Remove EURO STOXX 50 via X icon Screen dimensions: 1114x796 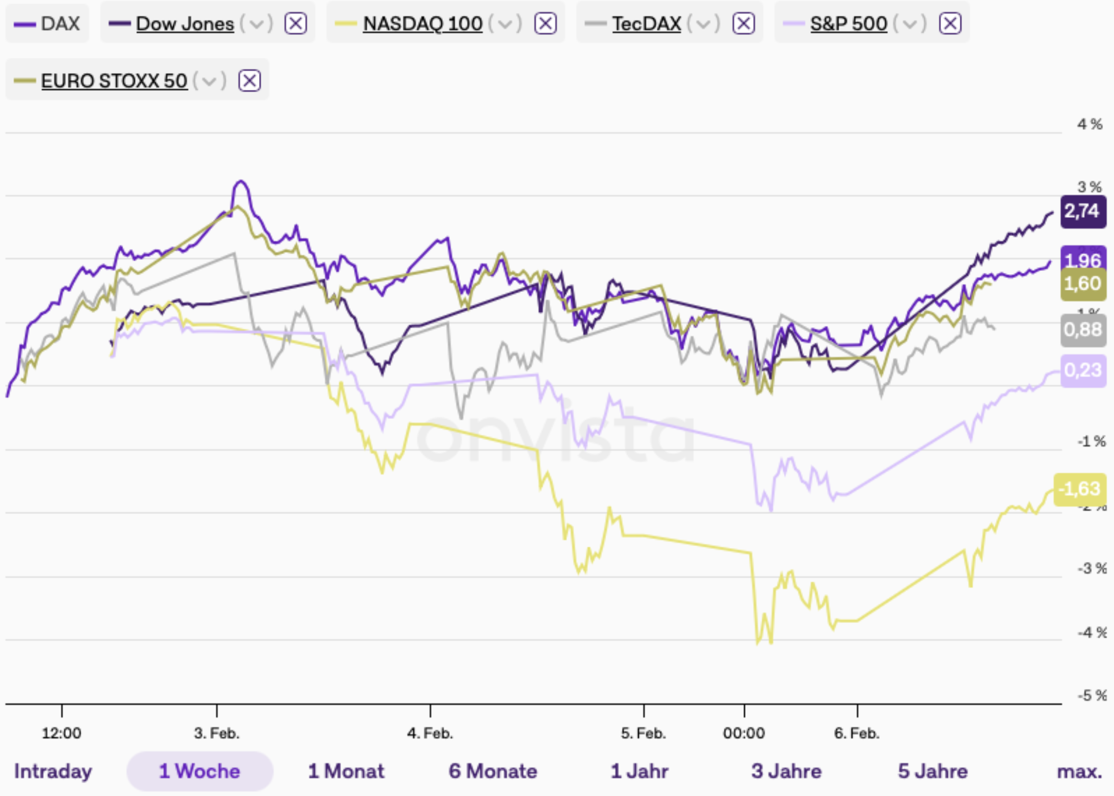coord(249,81)
